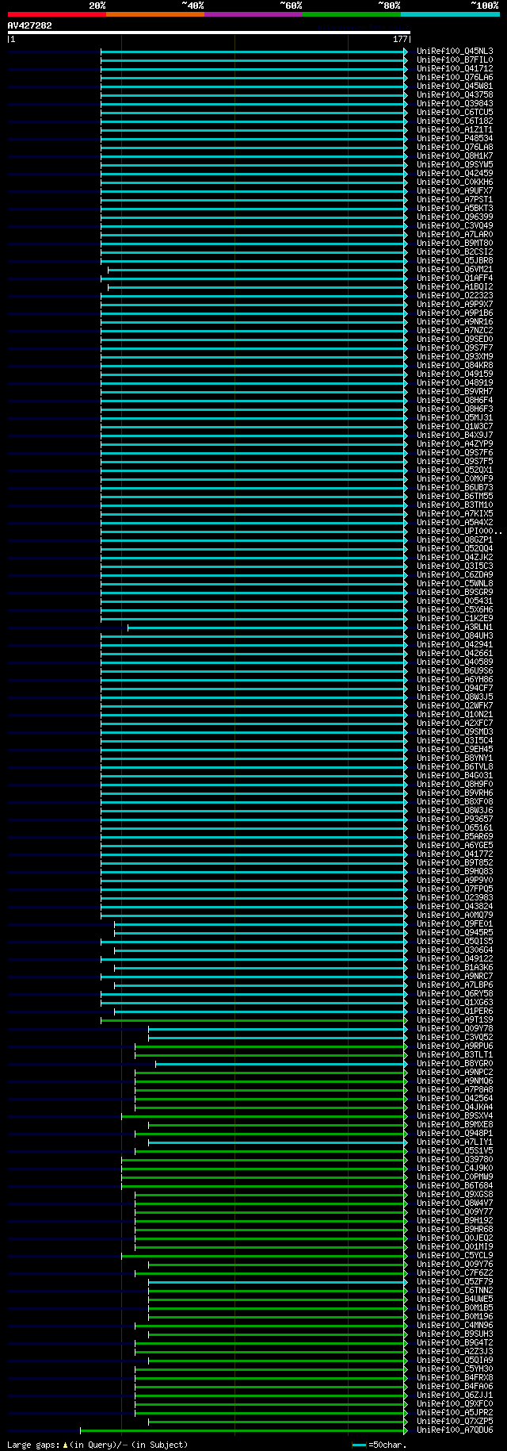Select the UniRef100_A5BKT3 label
Screen dimensions: 507x1451
pyautogui.click(x=455, y=209)
